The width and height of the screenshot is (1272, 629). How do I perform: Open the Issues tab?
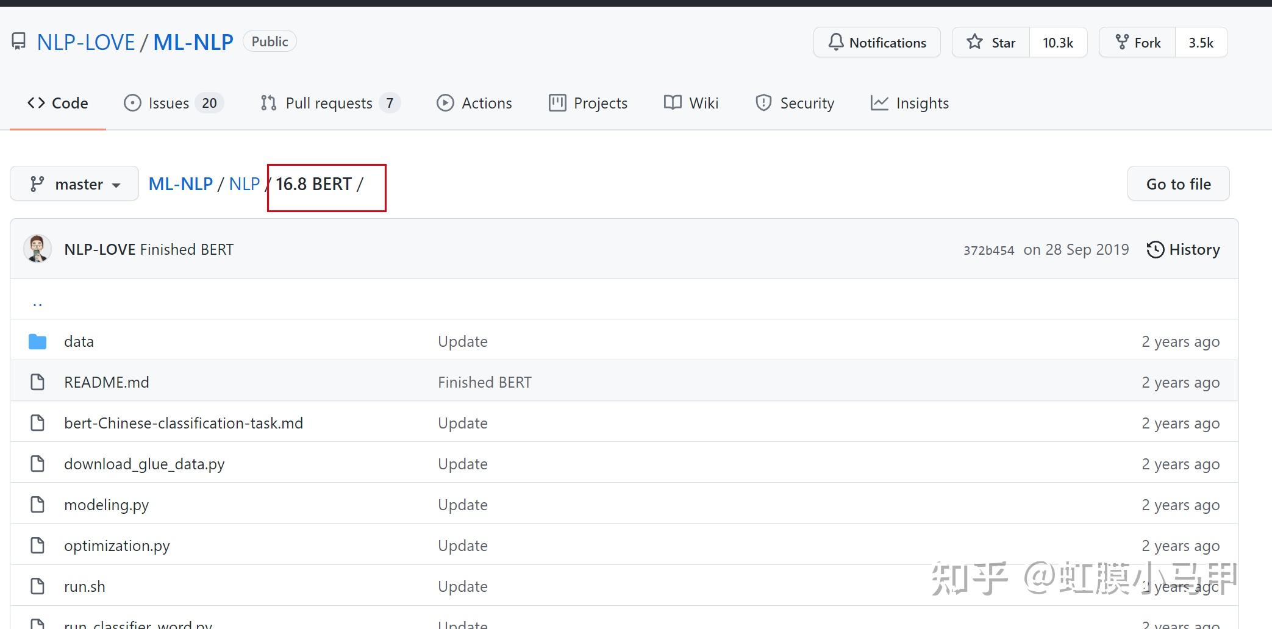(x=174, y=103)
